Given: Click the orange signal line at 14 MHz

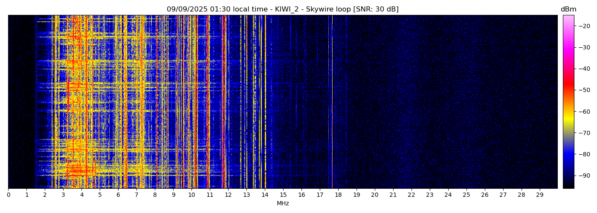Looking at the screenshot, I should [265, 102].
